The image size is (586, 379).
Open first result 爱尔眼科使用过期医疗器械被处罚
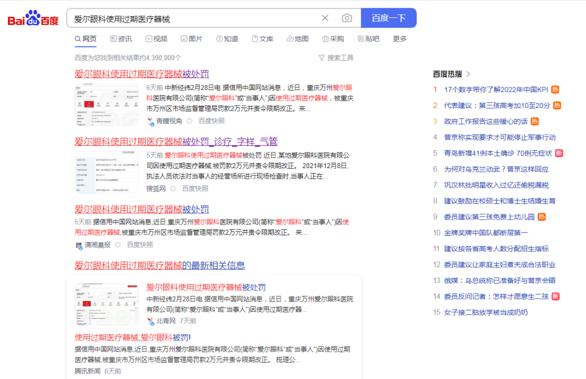(x=142, y=74)
